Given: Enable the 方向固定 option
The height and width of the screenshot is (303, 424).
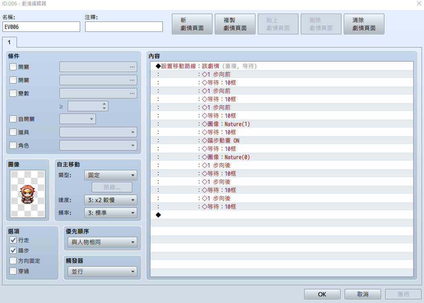Looking at the screenshot, I should pyautogui.click(x=13, y=261).
